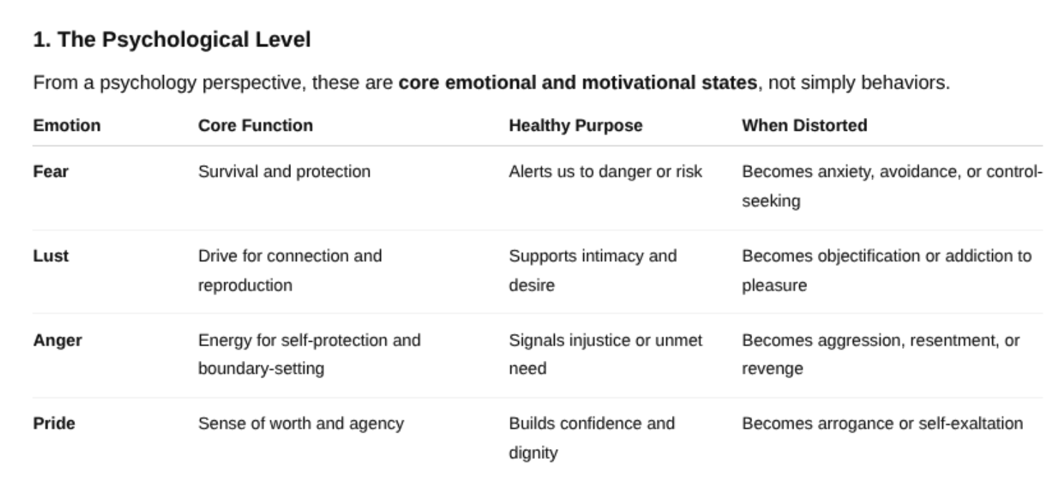Click the "Survival and protection" cell
The image size is (1063, 479).
tap(284, 172)
